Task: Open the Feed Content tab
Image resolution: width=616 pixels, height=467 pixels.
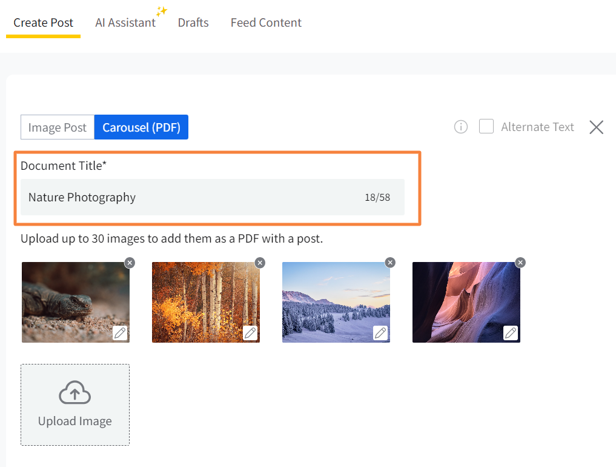Action: 266,22
